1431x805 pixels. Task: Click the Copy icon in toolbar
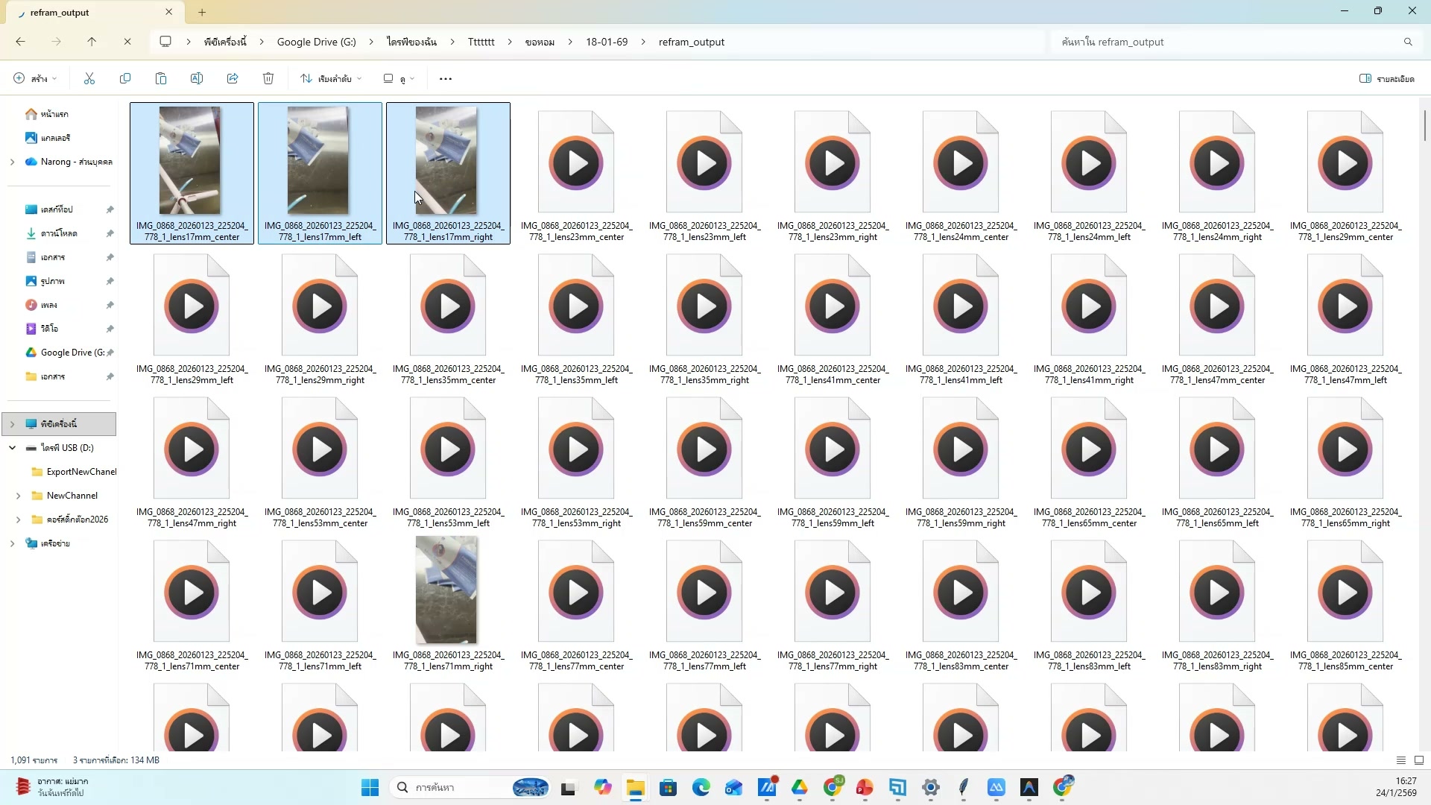pyautogui.click(x=125, y=78)
